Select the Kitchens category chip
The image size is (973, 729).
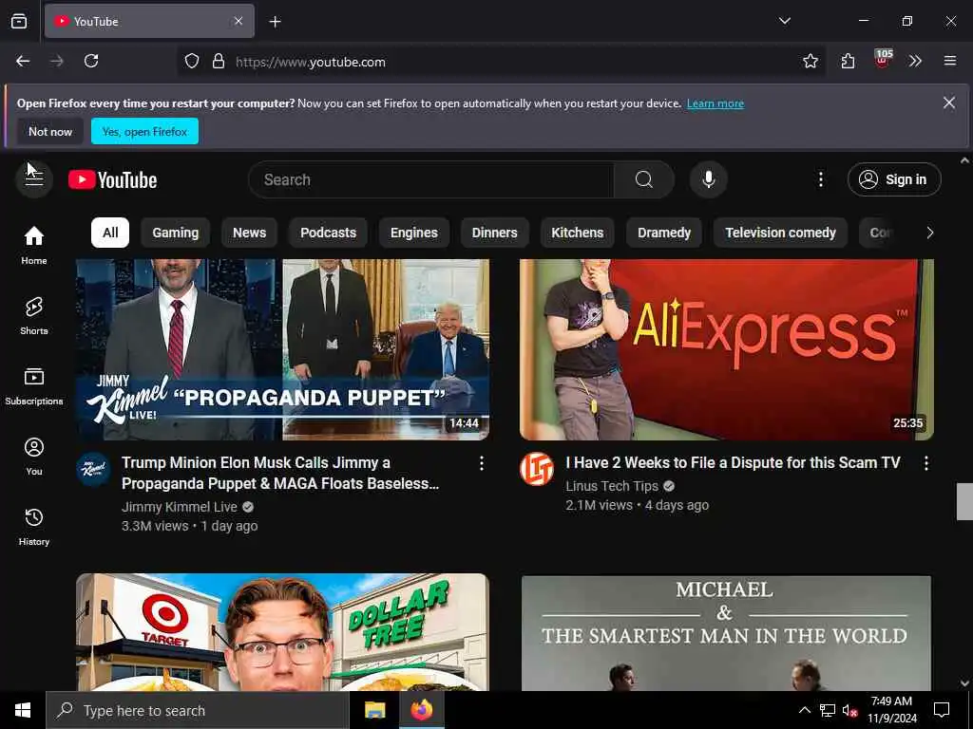(x=577, y=233)
